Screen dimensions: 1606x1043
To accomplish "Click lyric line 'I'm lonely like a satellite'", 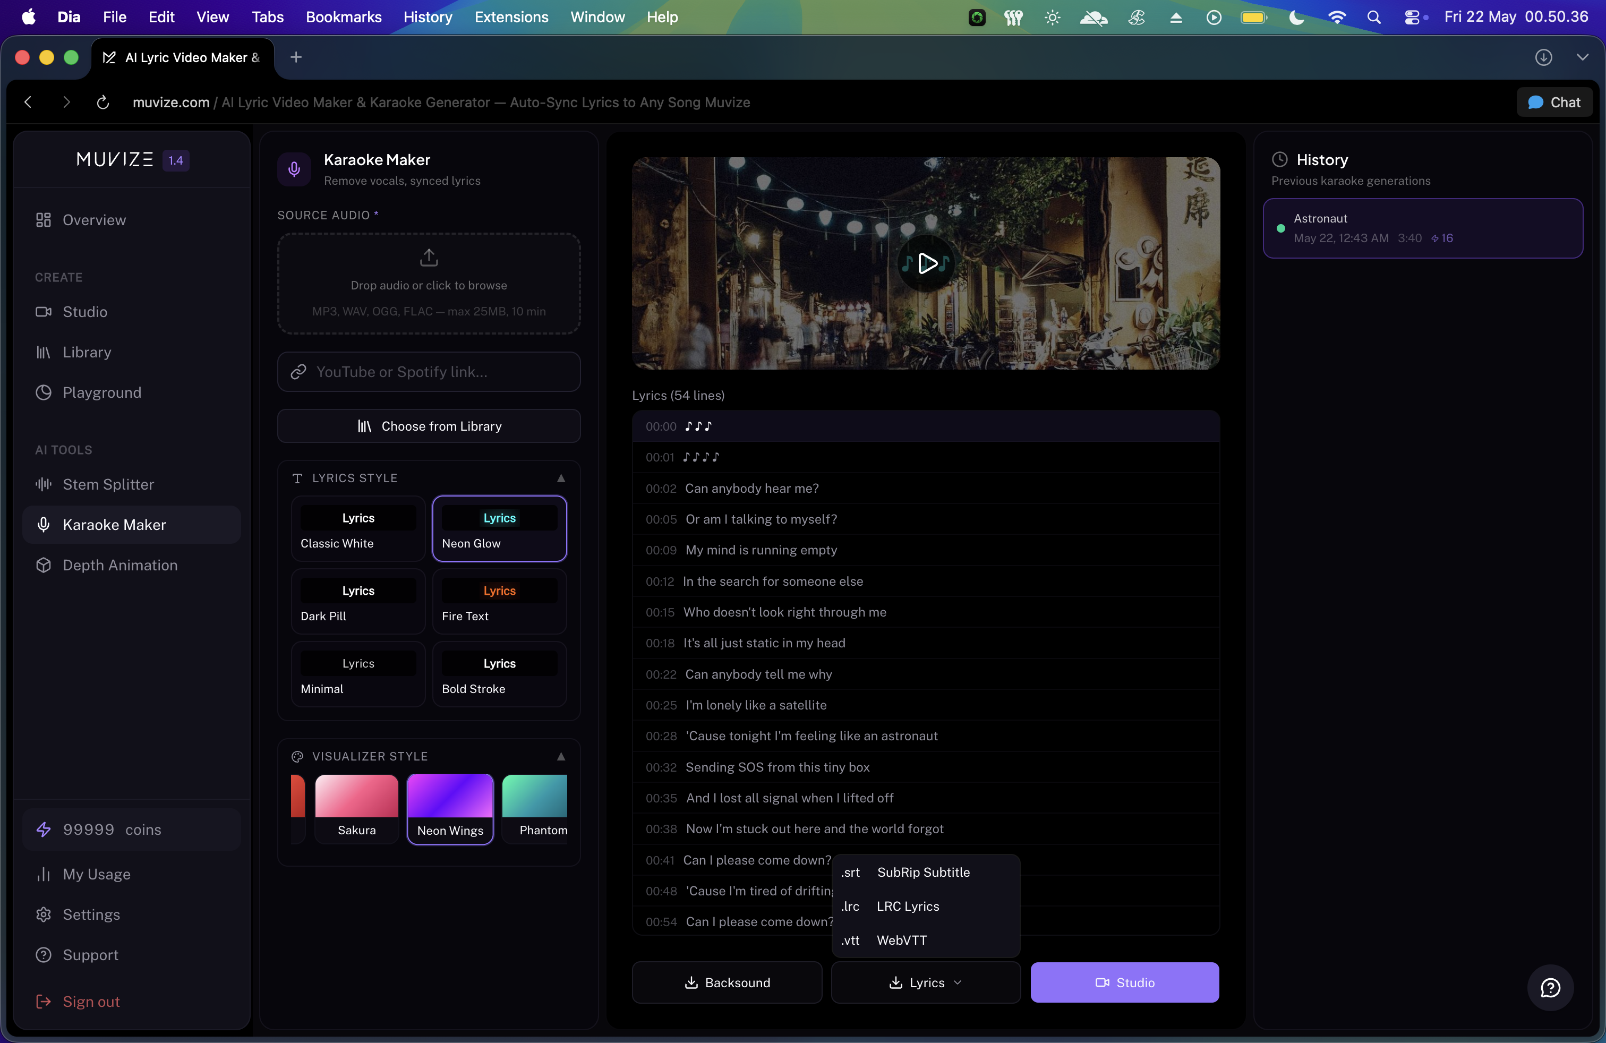I will click(x=926, y=706).
